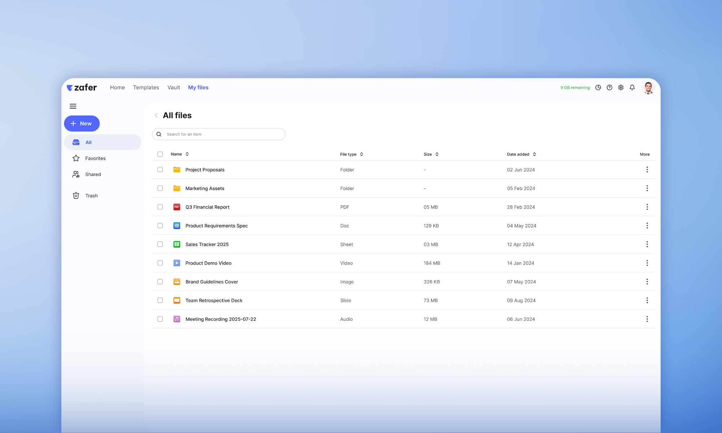Open more options for Project Proposals
Viewport: 722px width, 433px height.
coord(647,170)
